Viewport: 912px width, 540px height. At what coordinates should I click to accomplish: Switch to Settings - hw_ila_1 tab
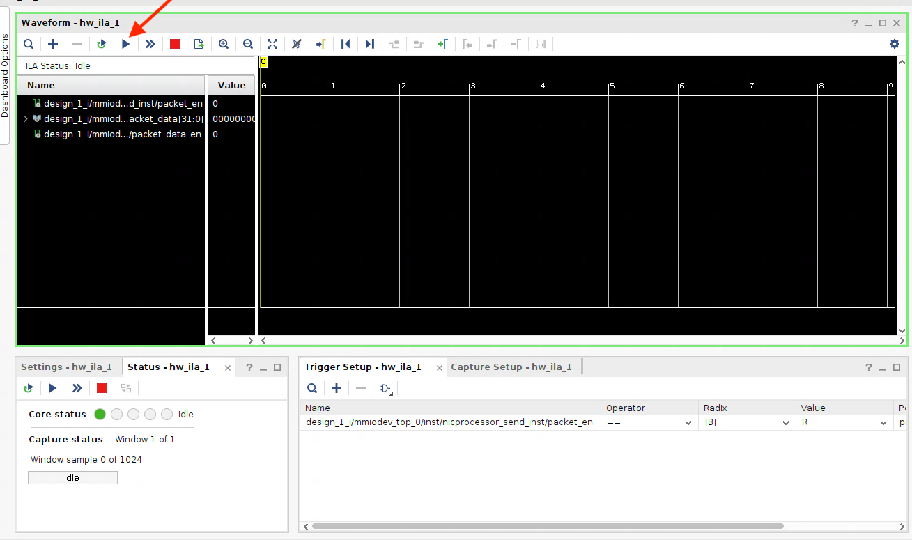[x=66, y=367]
